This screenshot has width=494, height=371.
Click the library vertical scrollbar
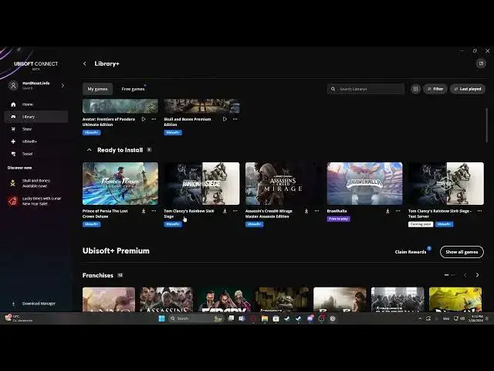487,125
